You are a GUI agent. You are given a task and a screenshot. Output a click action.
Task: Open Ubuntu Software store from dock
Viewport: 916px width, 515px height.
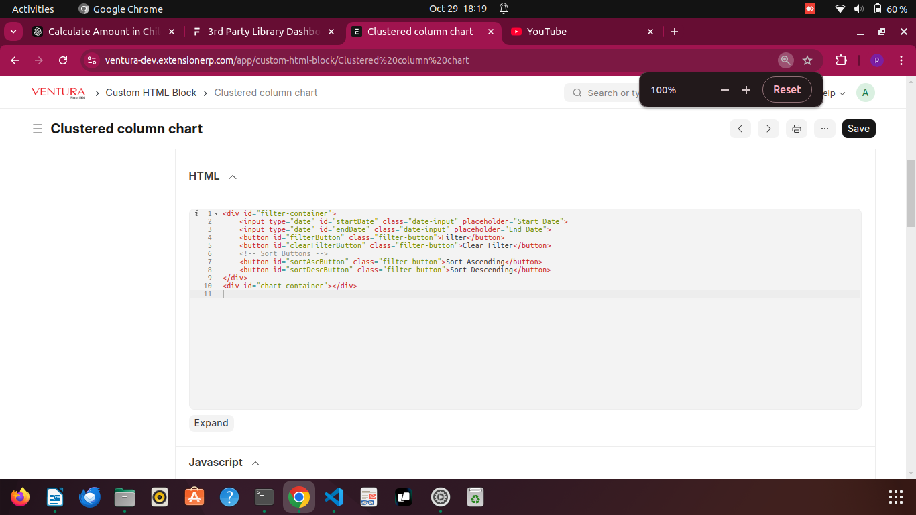click(x=194, y=497)
